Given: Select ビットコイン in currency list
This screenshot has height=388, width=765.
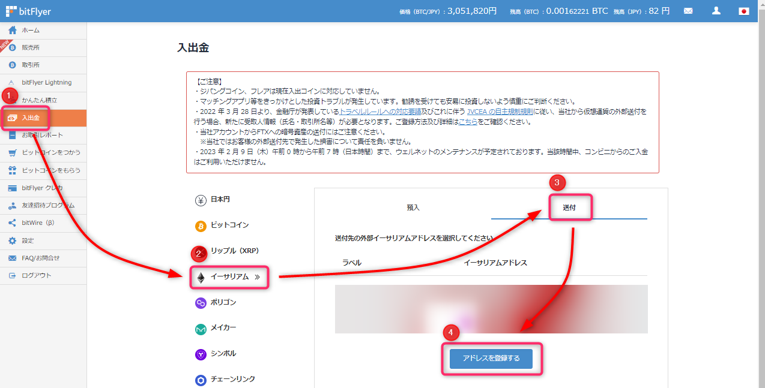Looking at the screenshot, I should [x=230, y=225].
